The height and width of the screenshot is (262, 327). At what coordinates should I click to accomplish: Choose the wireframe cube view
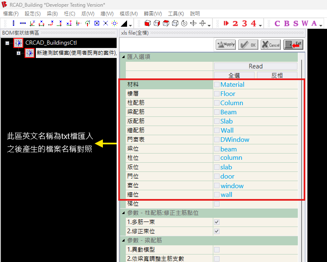pyautogui.click(x=175, y=23)
